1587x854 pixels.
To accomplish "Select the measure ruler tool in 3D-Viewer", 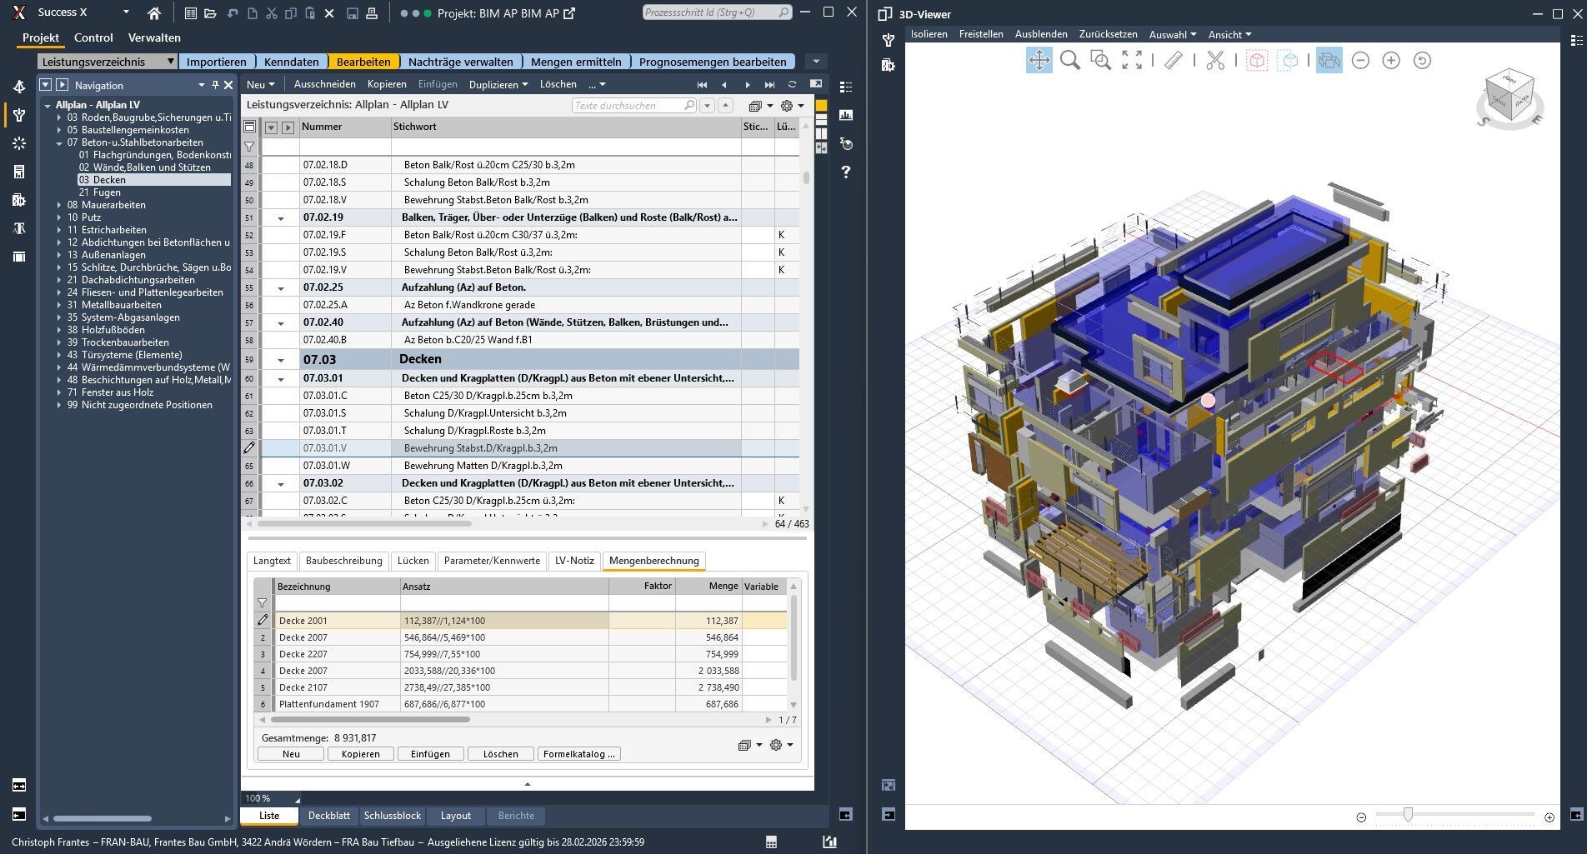I will point(1173,60).
